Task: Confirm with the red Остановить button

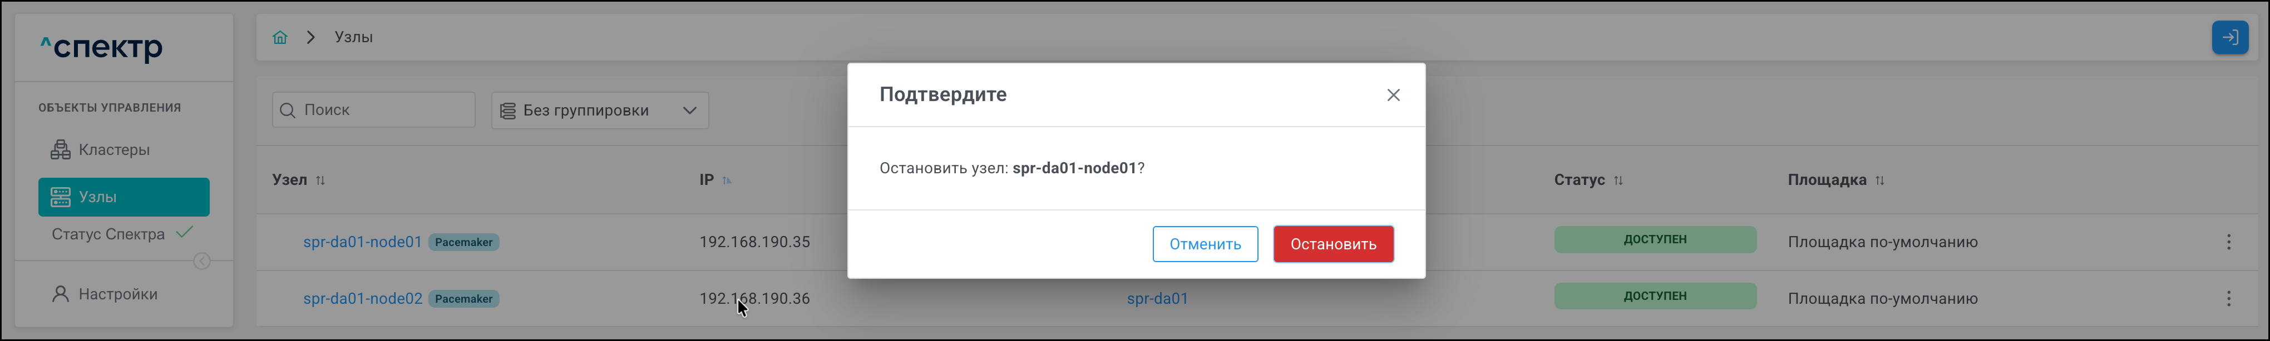Action: tap(1333, 243)
